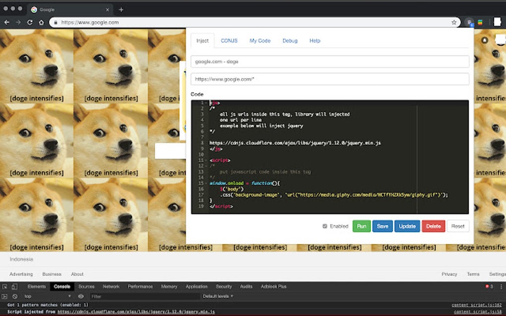Open the Adblock Plus DevTools tab
This screenshot has width=506, height=316.
click(273, 286)
